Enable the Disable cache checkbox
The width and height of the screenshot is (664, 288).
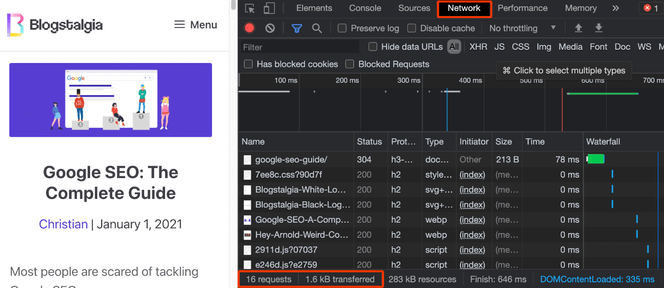pos(412,28)
